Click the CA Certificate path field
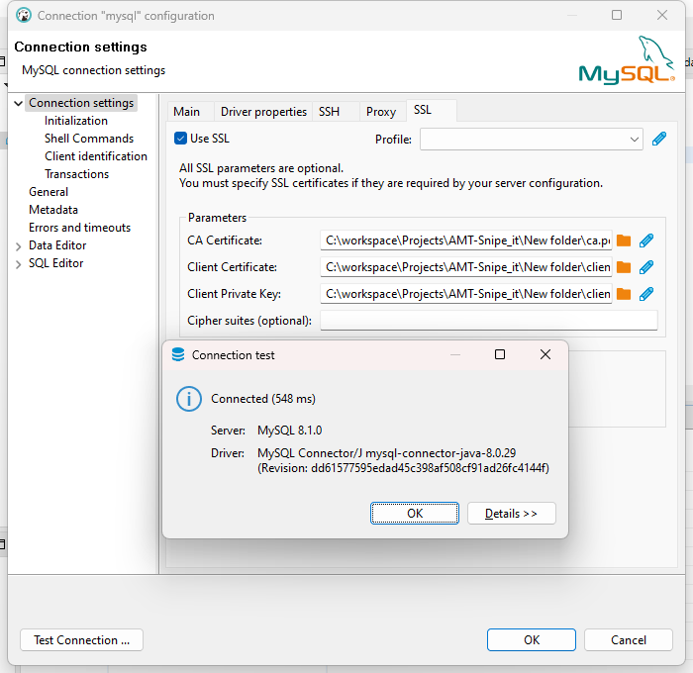The width and height of the screenshot is (693, 673). coord(466,240)
